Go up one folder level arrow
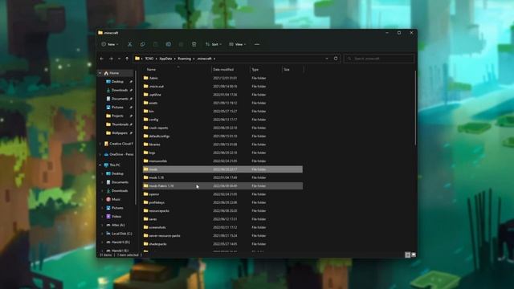The image size is (514, 289). point(127,59)
